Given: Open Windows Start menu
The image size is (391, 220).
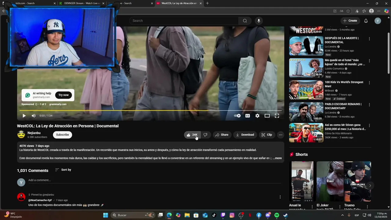Looking at the screenshot, I should 105,215.
